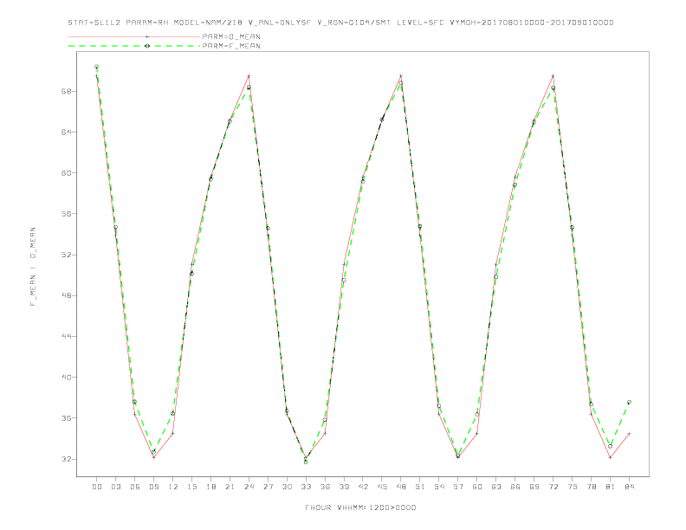Click the x-axis forecast hour label 78
The width and height of the screenshot is (686, 530).
[x=592, y=487]
